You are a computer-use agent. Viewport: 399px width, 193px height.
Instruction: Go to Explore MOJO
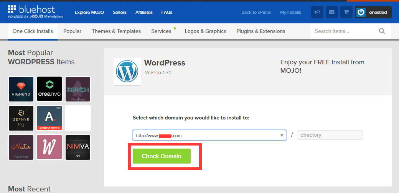click(x=89, y=12)
